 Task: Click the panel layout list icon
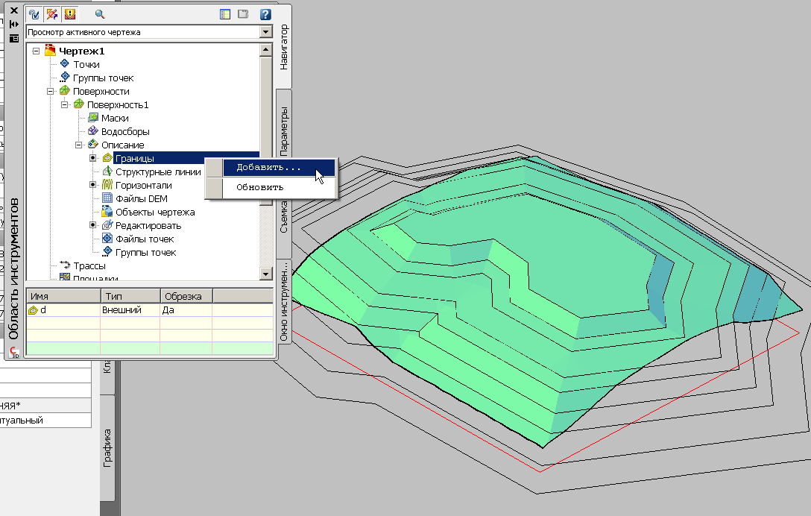[x=225, y=14]
